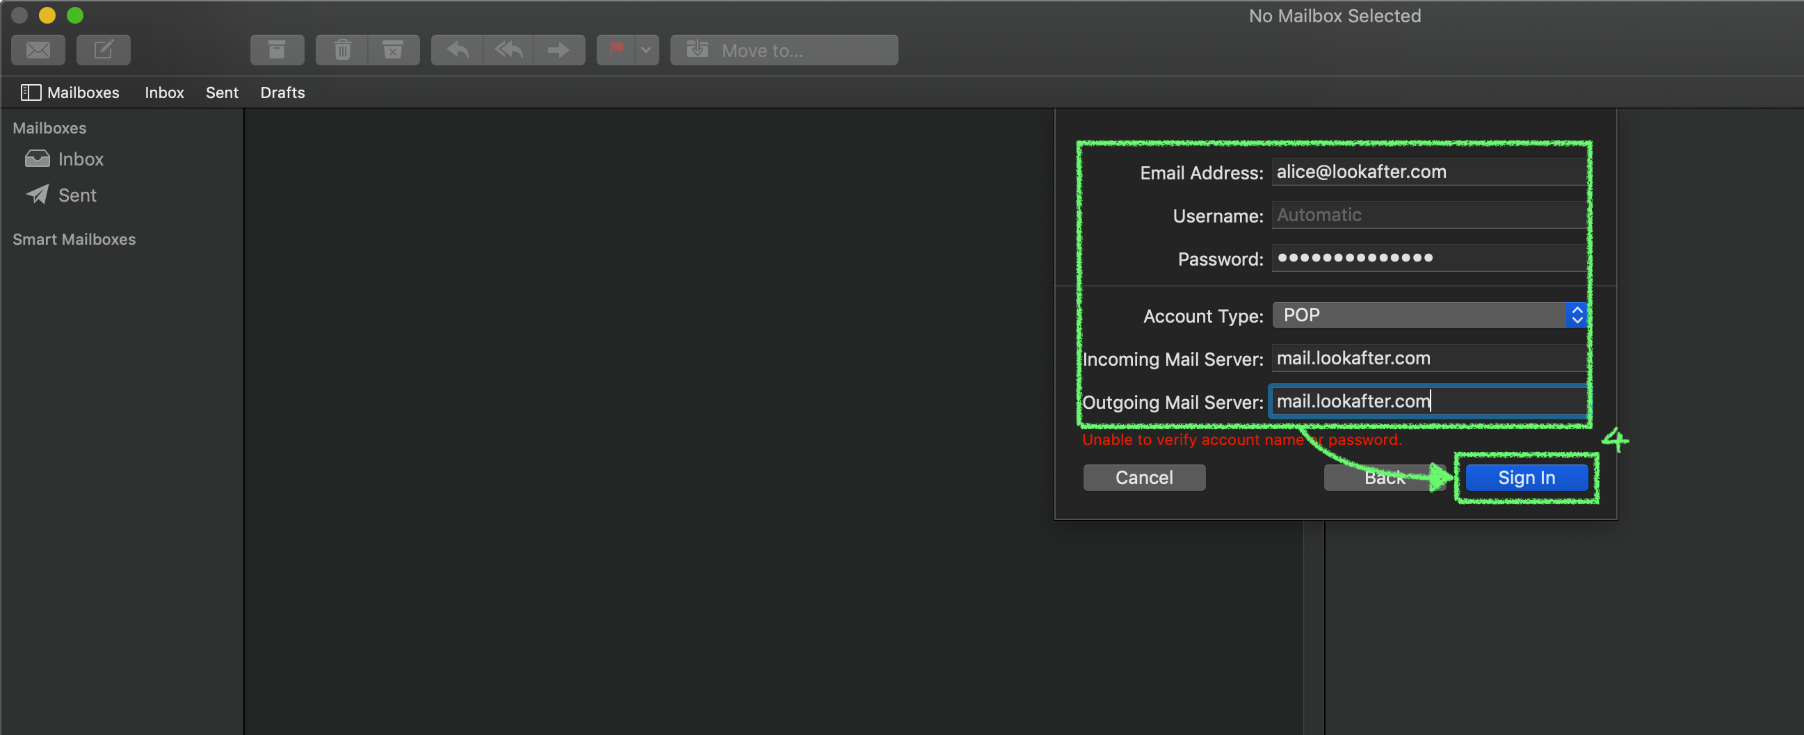The image size is (1804, 735).
Task: Click the Junk mail toolbar icon
Action: point(393,49)
